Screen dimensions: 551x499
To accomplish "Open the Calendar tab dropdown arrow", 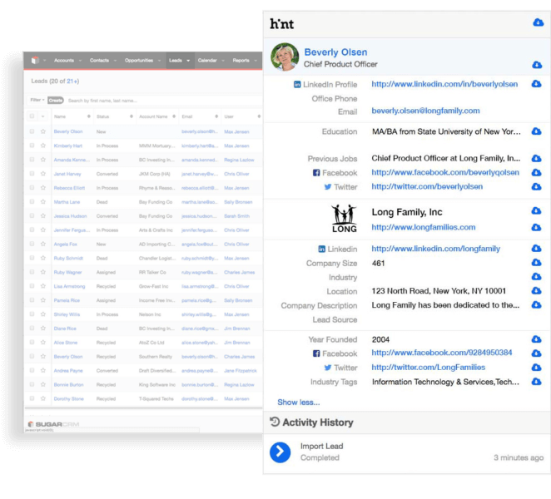I will [223, 61].
